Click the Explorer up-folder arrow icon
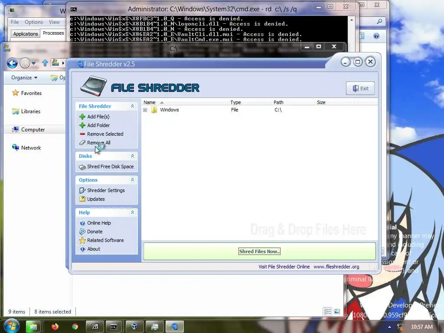444x333 pixels. tap(45, 63)
